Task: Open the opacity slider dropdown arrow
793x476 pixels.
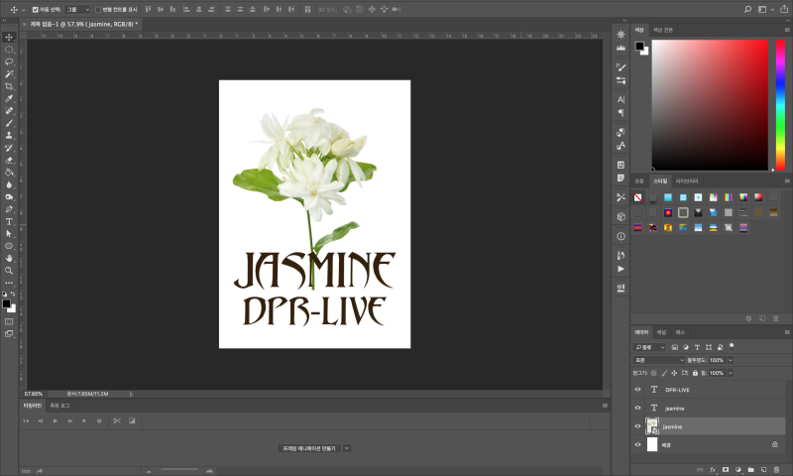Action: coord(731,360)
